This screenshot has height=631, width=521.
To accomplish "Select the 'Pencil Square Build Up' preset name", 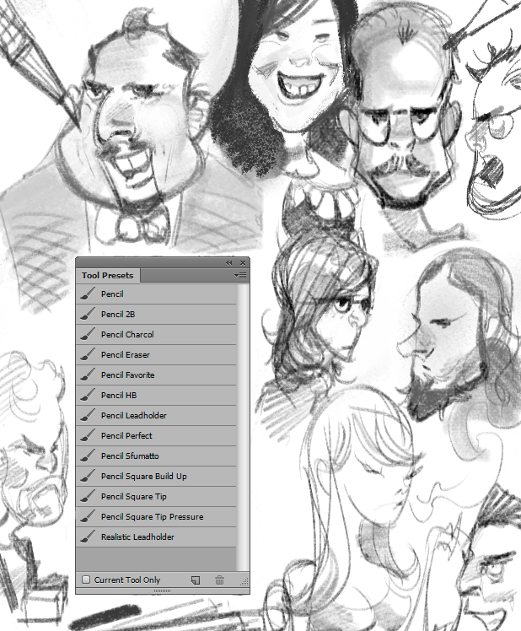I will 144,477.
